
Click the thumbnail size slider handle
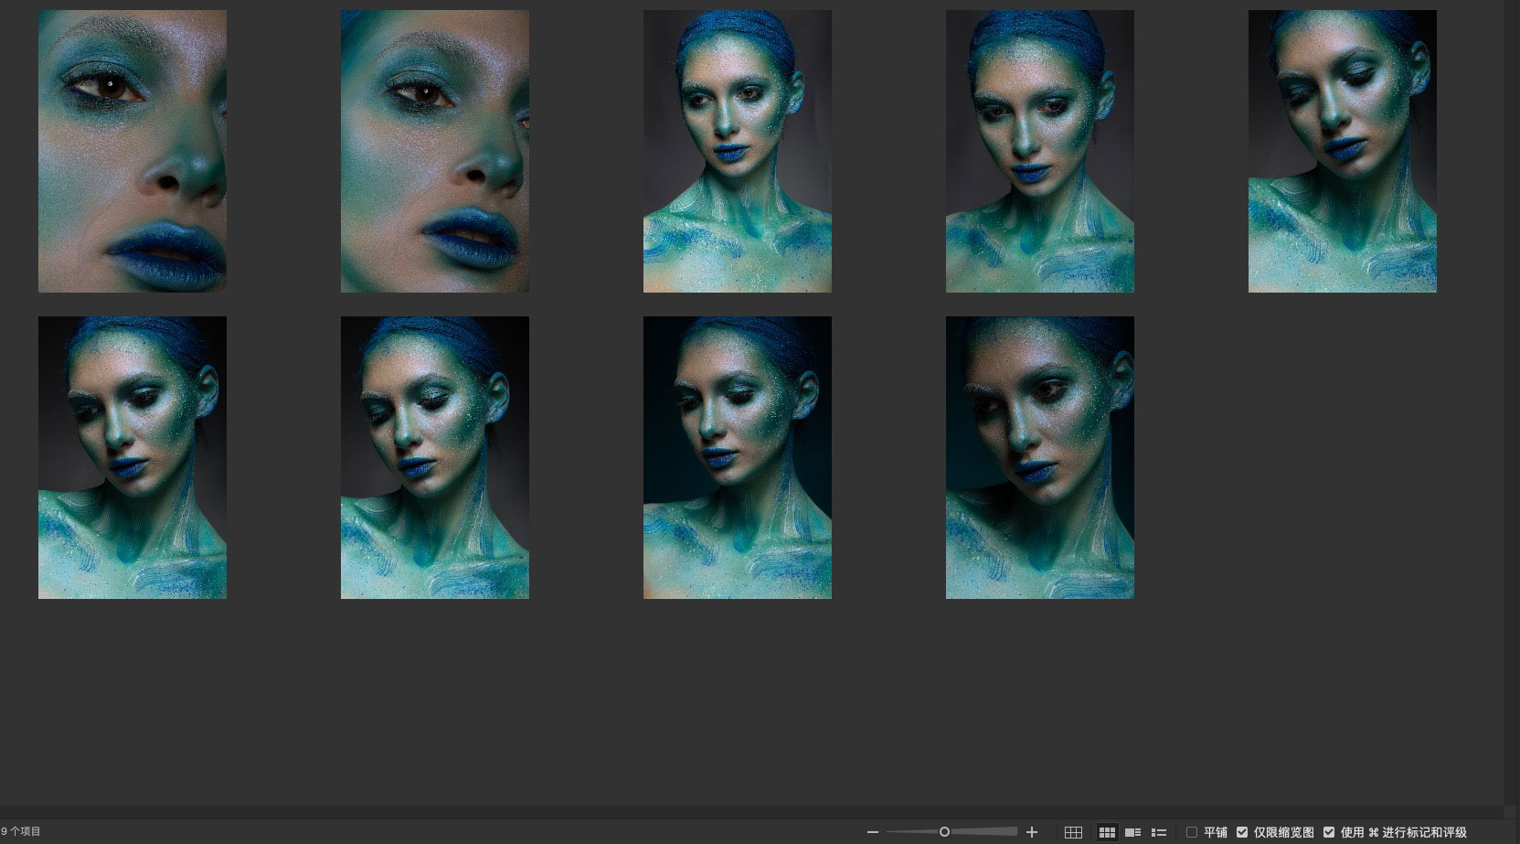[x=944, y=832]
